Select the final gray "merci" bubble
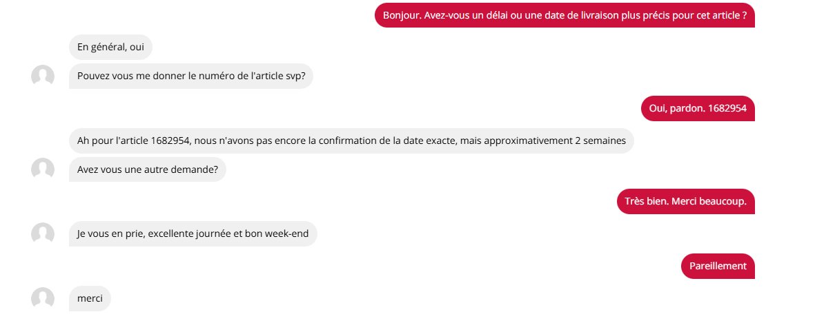This screenshot has height=323, width=815. click(x=90, y=298)
